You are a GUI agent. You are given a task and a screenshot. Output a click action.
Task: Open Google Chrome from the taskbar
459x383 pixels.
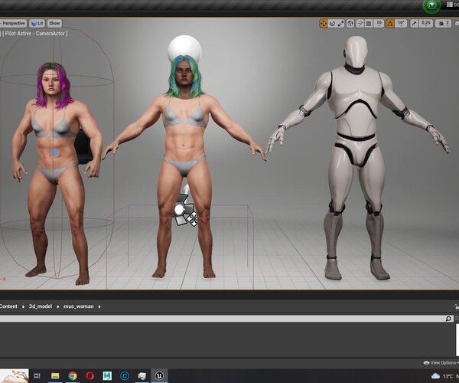pos(73,375)
